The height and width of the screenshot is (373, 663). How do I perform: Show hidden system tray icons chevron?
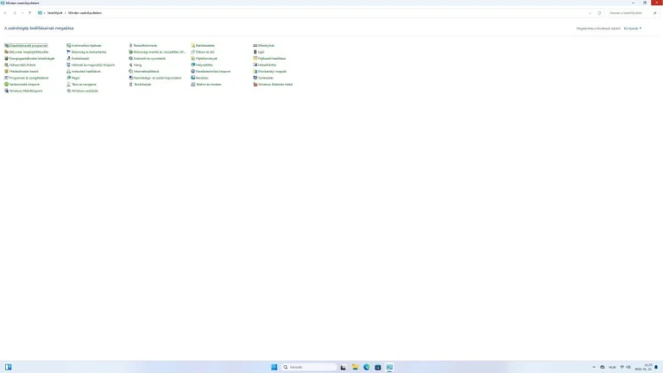coord(594,367)
